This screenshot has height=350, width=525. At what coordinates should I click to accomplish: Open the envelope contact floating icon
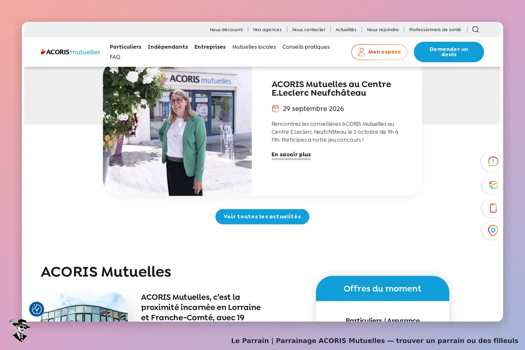point(493,185)
